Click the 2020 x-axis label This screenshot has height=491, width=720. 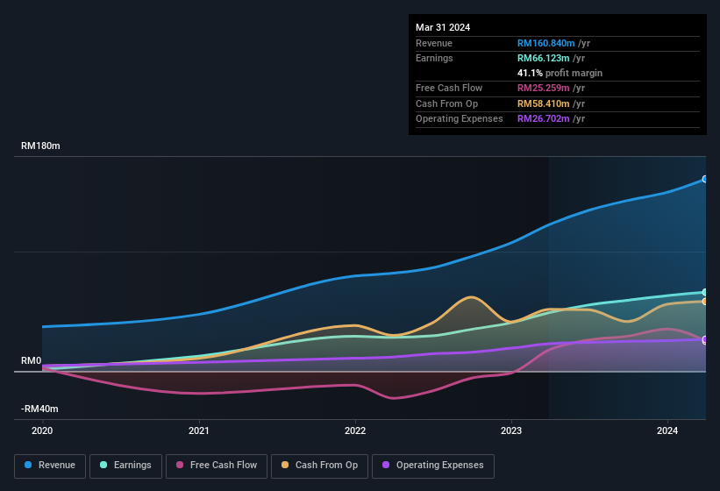pyautogui.click(x=42, y=431)
